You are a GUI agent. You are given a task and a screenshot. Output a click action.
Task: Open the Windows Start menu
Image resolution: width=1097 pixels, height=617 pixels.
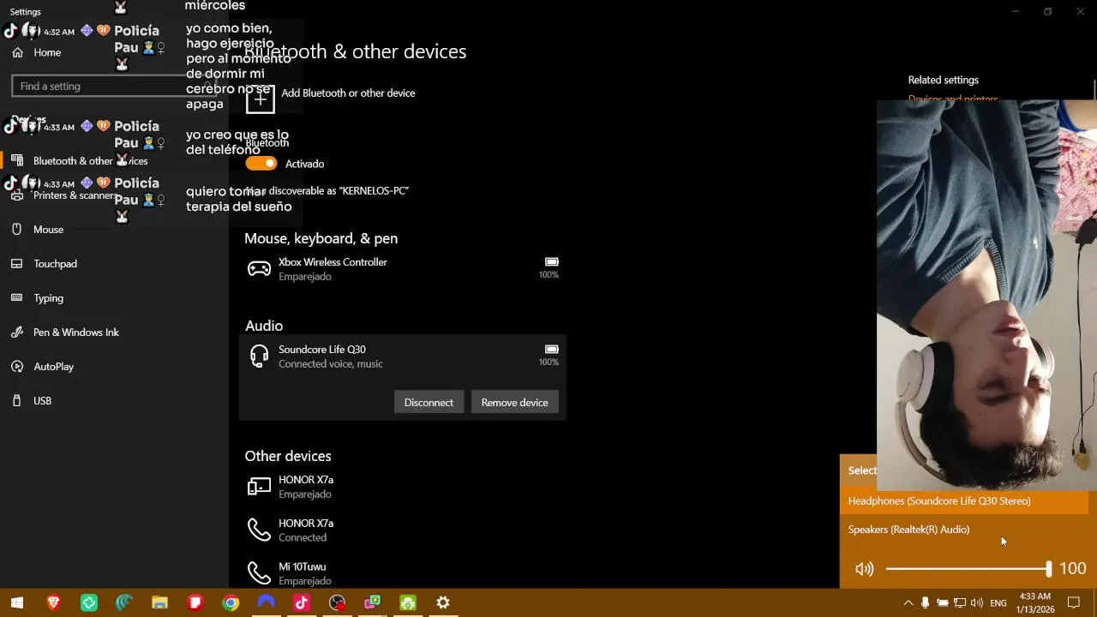17,602
